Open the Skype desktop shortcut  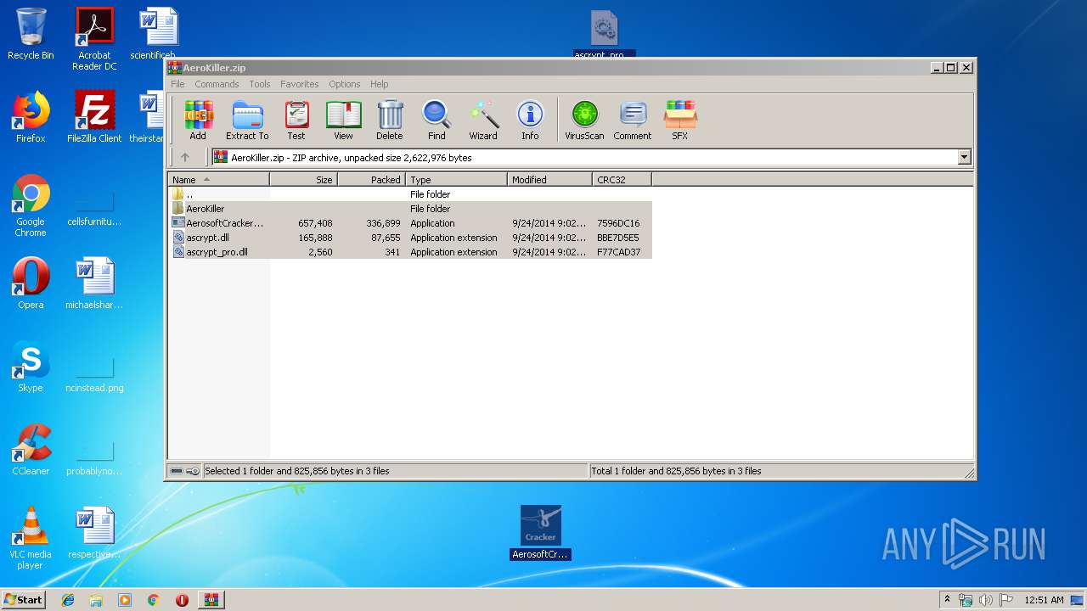point(31,367)
